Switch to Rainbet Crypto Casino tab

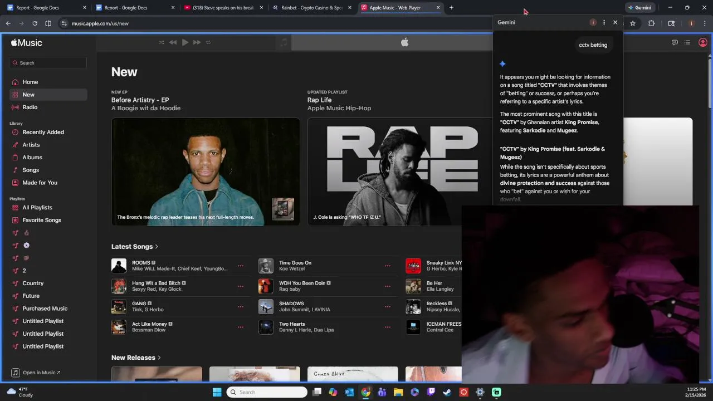point(312,8)
